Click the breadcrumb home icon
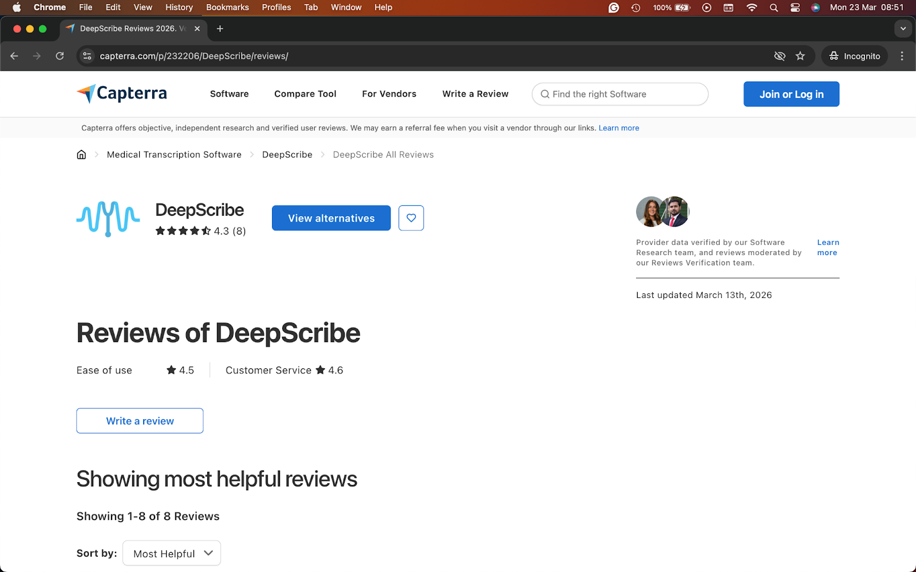916x572 pixels. click(81, 154)
